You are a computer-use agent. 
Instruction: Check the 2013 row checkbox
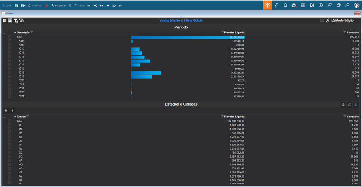[x=10, y=61]
